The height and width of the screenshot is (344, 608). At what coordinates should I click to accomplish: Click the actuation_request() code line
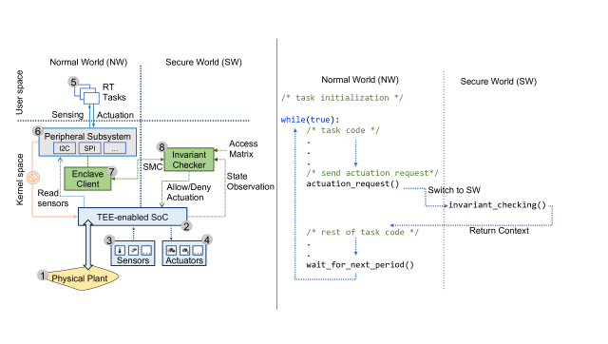coord(352,183)
